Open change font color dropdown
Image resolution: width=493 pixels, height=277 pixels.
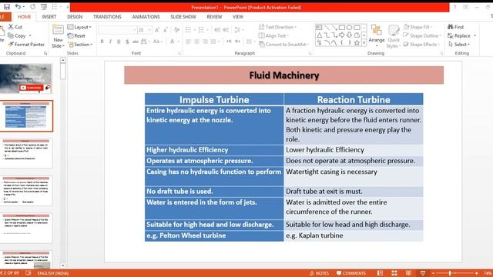tap(178, 42)
